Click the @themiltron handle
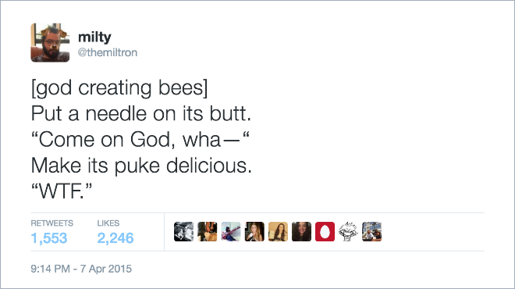 108,52
